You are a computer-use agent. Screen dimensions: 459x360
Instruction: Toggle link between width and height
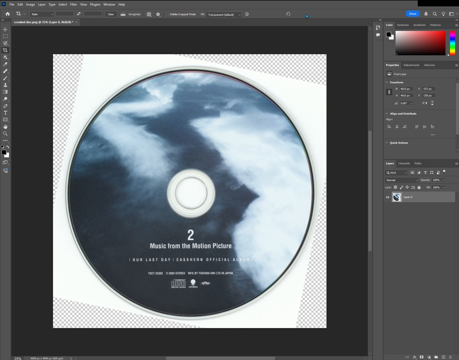389,92
